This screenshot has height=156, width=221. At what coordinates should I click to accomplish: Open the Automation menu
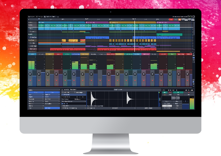(52, 104)
